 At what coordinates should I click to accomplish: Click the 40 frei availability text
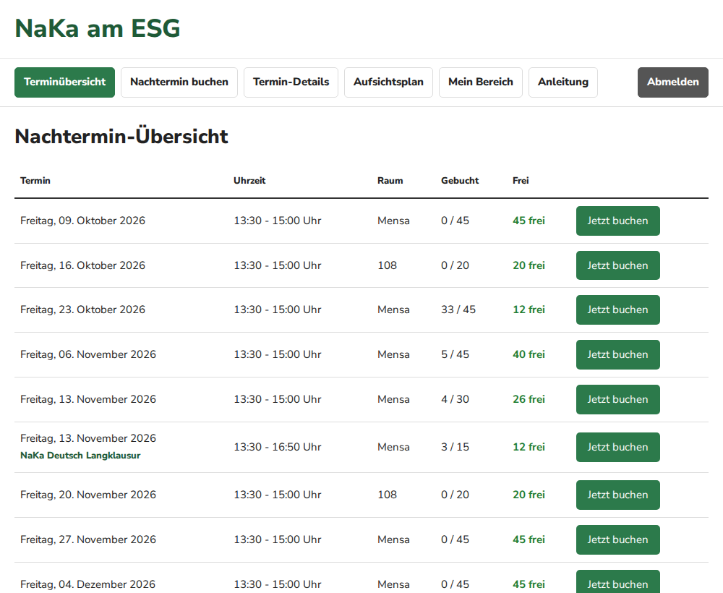pyautogui.click(x=529, y=354)
